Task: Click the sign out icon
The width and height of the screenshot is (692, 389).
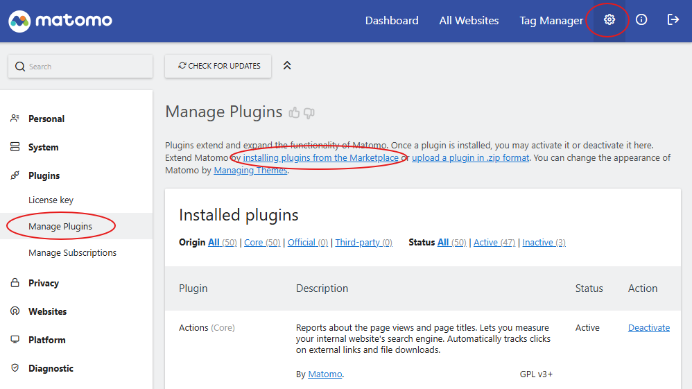Action: (673, 20)
